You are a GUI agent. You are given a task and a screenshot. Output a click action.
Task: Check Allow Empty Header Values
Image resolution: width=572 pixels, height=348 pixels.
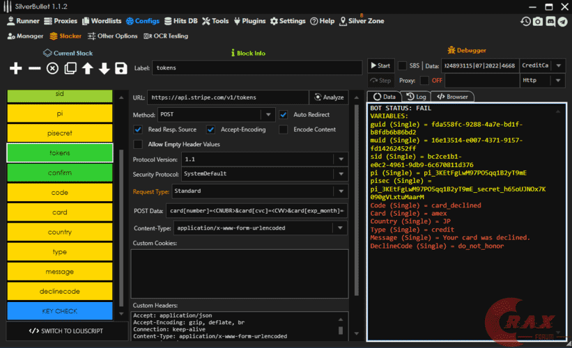138,144
